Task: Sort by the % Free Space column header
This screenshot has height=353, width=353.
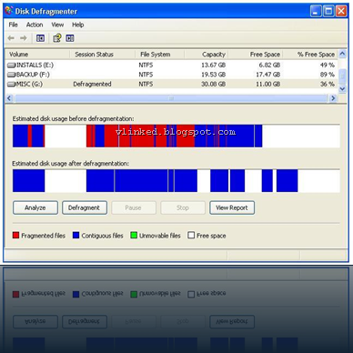Action: 310,55
